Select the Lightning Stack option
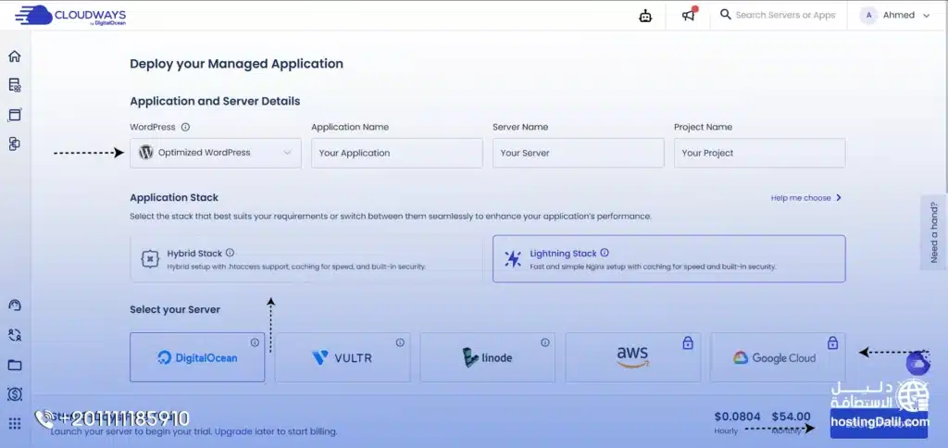 coord(668,258)
